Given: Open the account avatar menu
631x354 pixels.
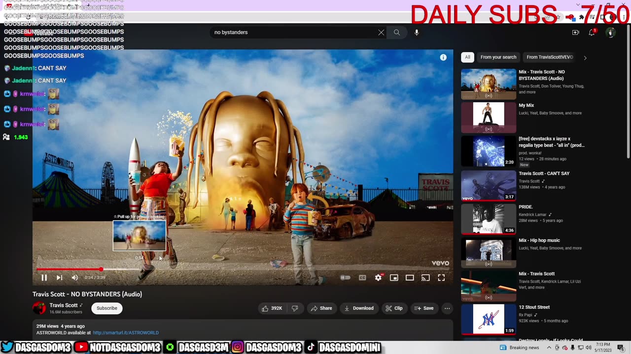Looking at the screenshot, I should click(x=610, y=32).
